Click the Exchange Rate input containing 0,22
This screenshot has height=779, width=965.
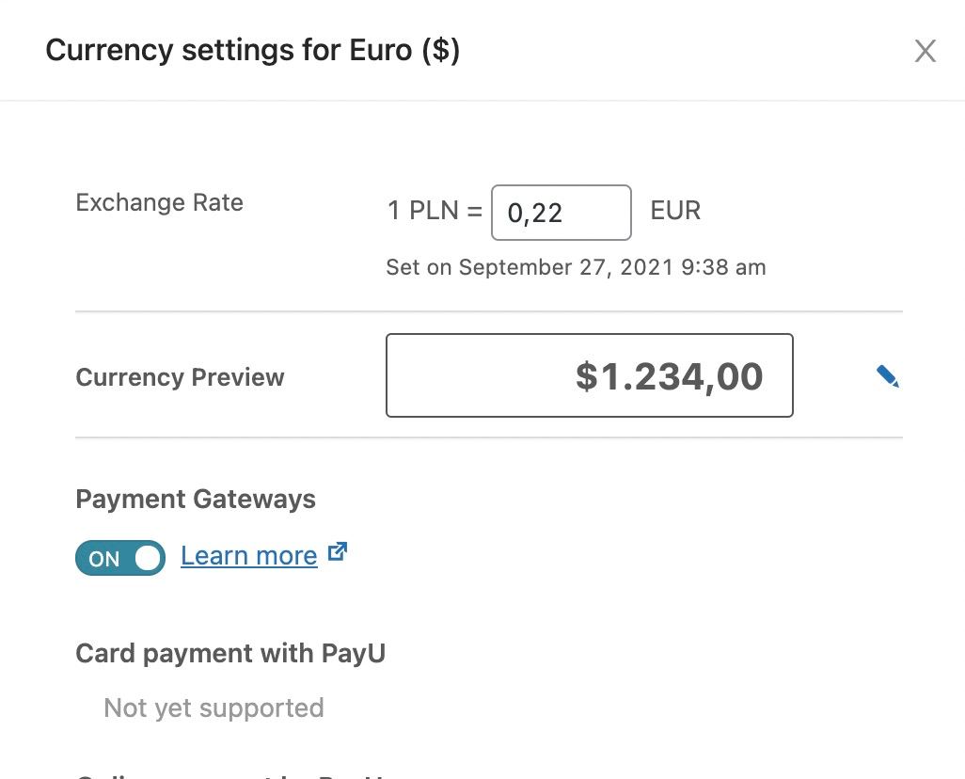tap(562, 213)
